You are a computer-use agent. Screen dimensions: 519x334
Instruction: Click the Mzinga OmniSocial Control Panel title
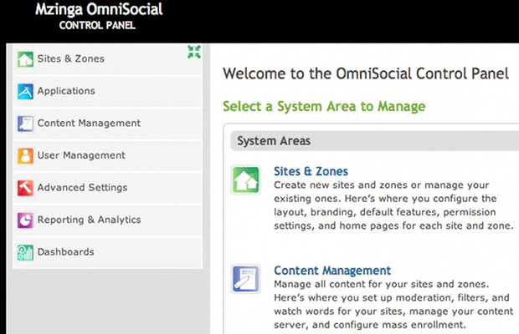click(99, 17)
